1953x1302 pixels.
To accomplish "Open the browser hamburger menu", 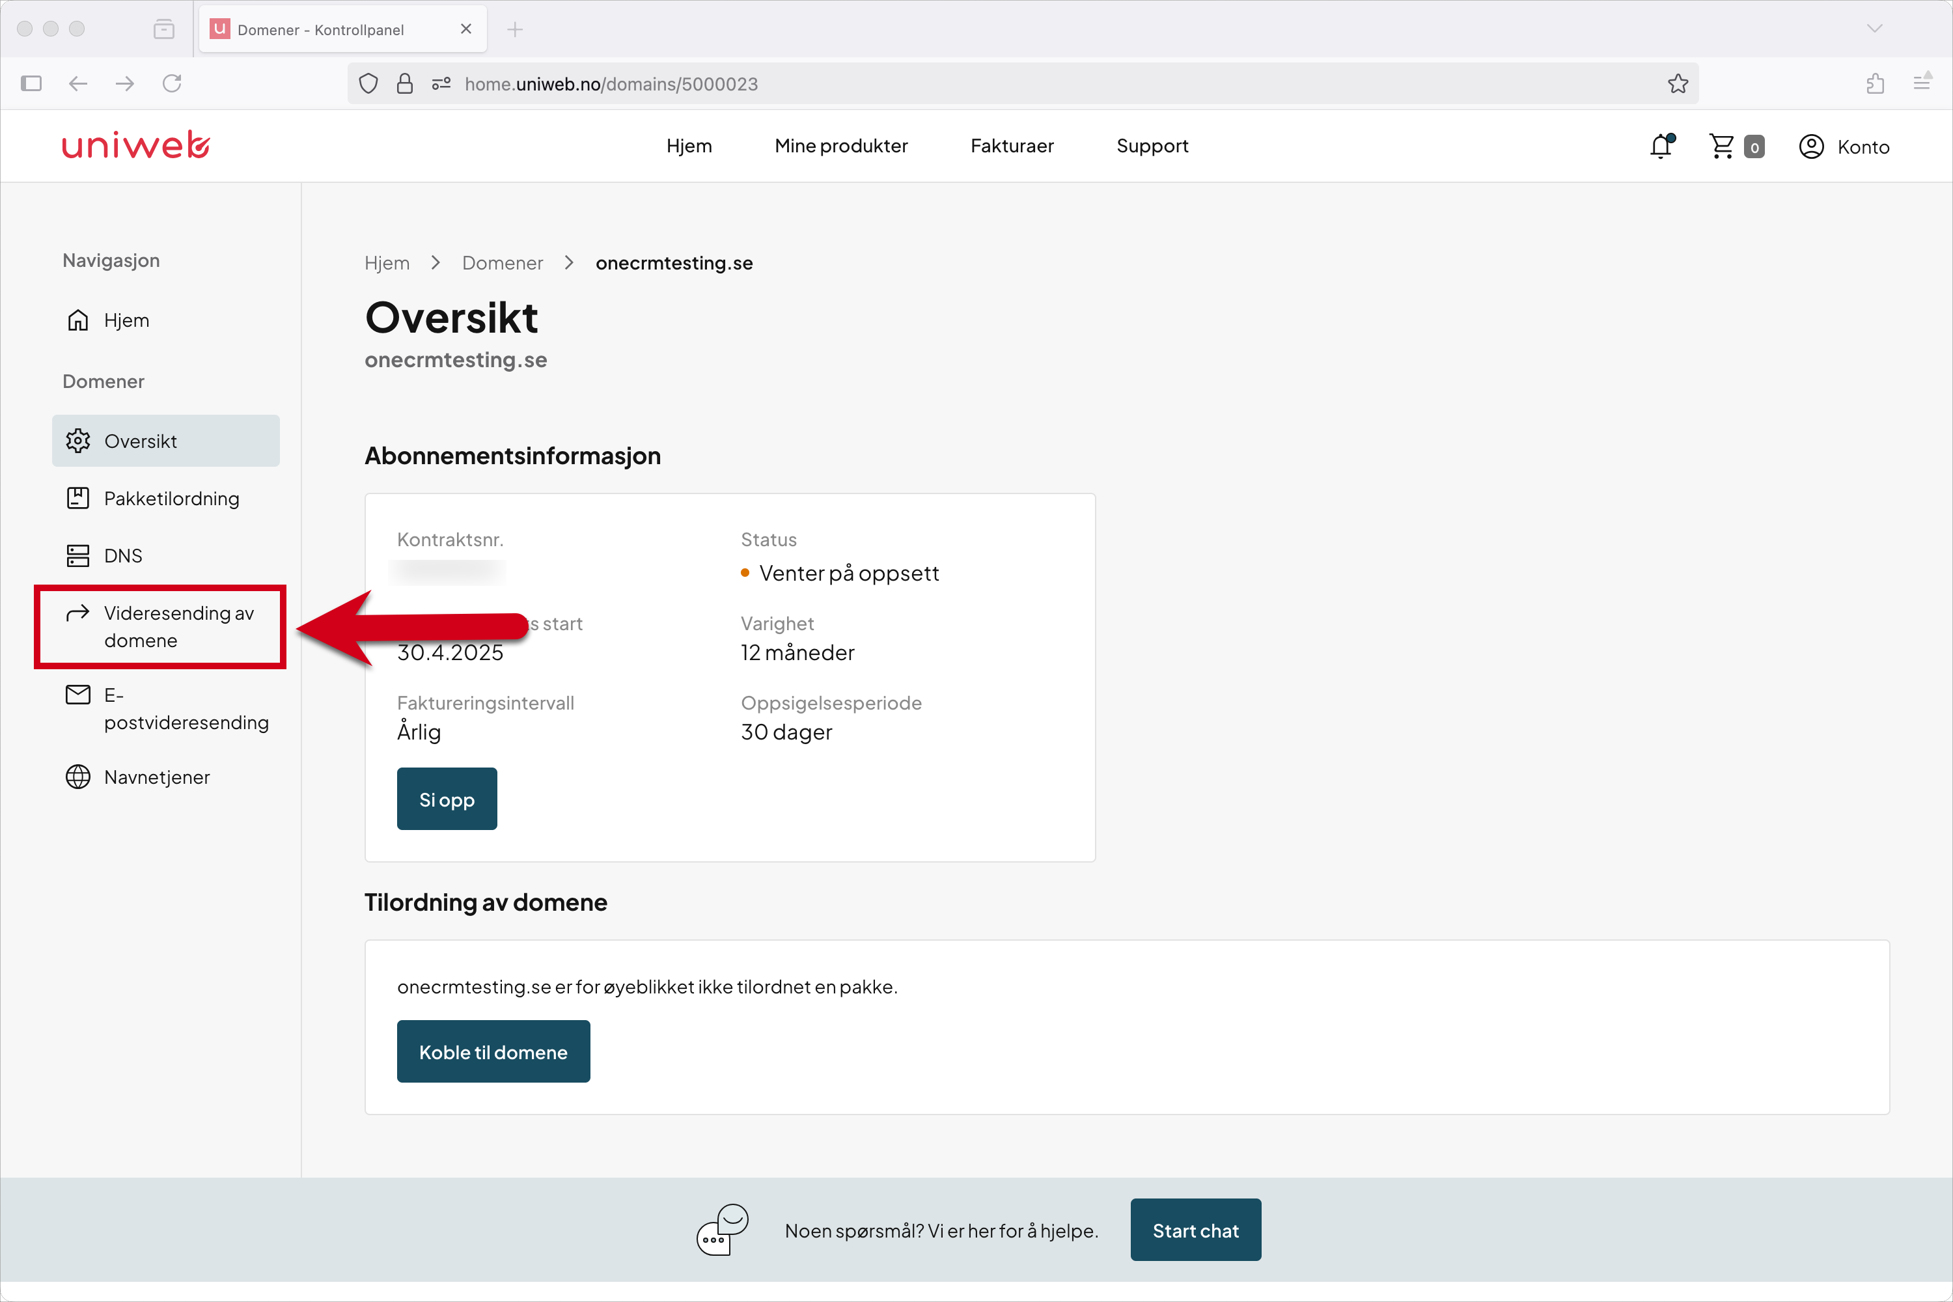I will pyautogui.click(x=1922, y=83).
